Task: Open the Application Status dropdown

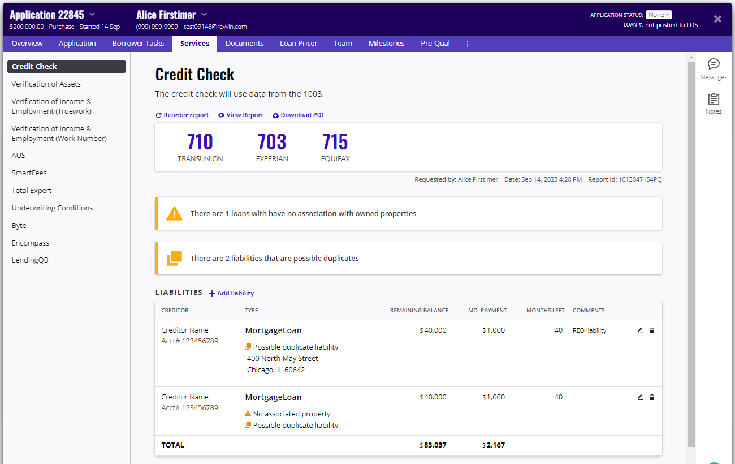Action: [659, 15]
